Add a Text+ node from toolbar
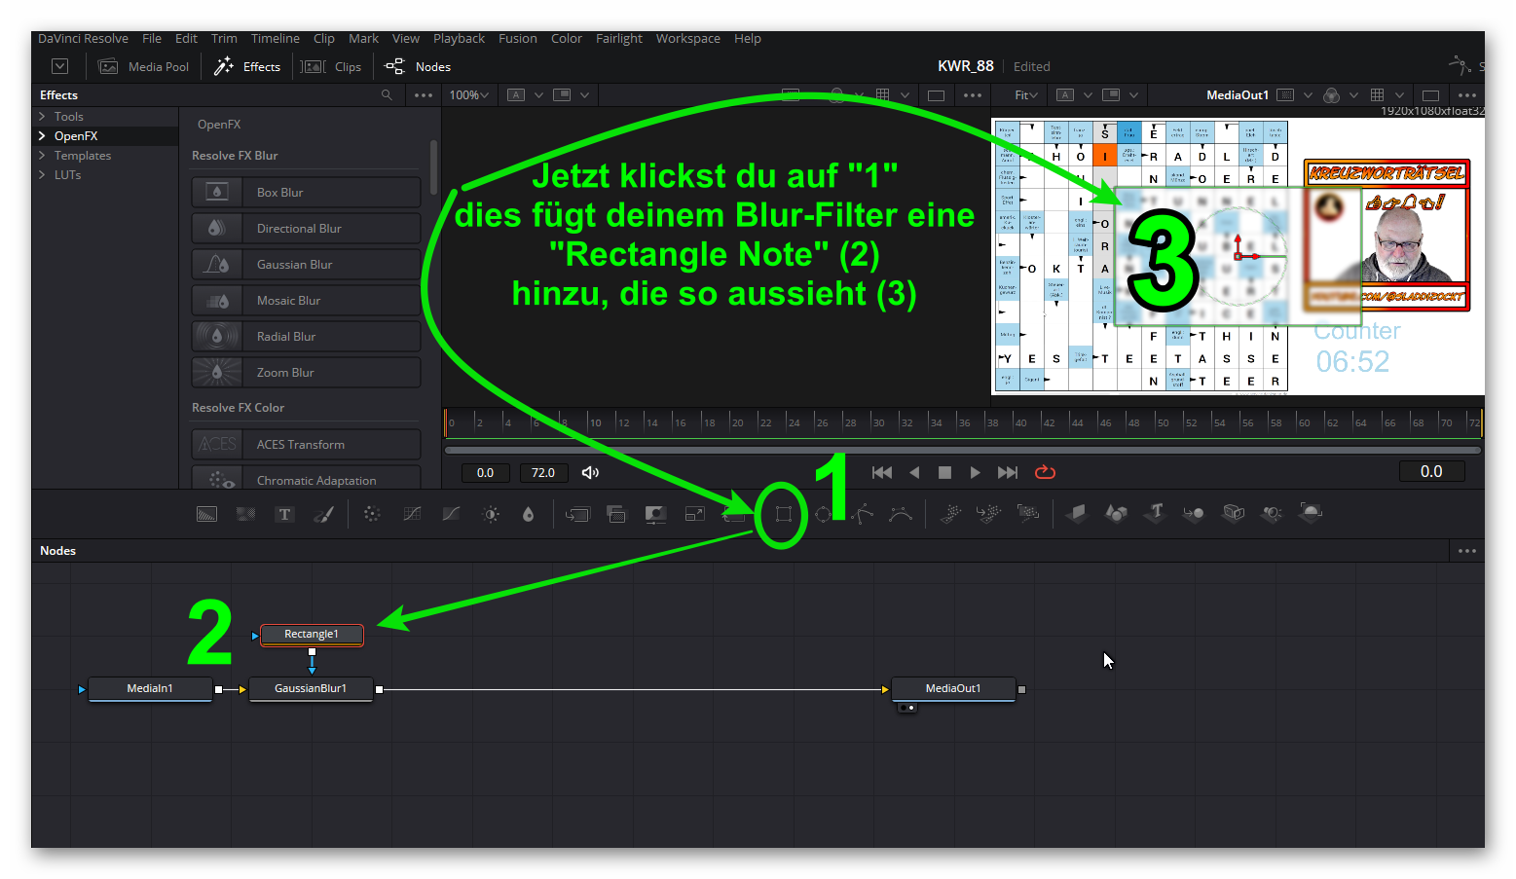 coord(284,514)
